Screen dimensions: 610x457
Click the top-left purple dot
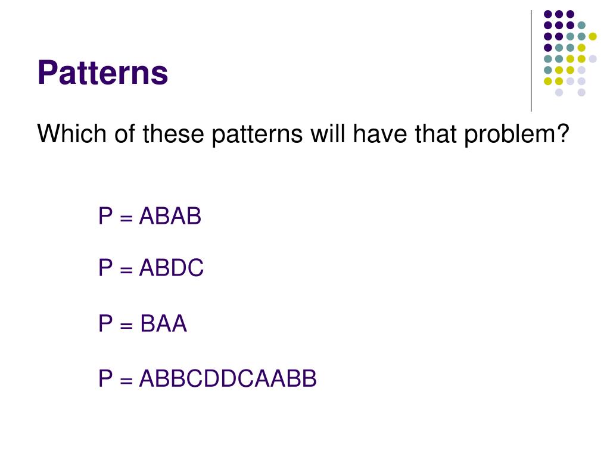coord(548,14)
